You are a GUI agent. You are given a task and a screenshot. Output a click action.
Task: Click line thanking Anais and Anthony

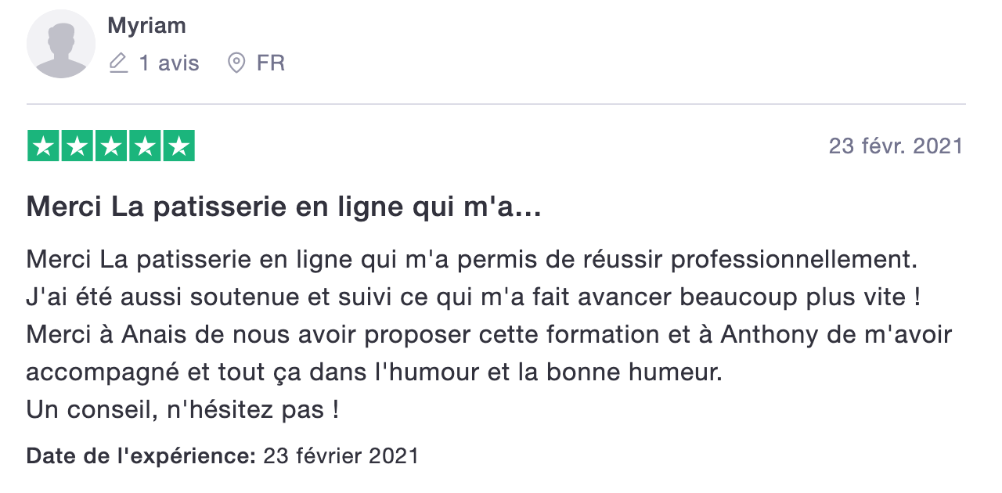click(489, 335)
